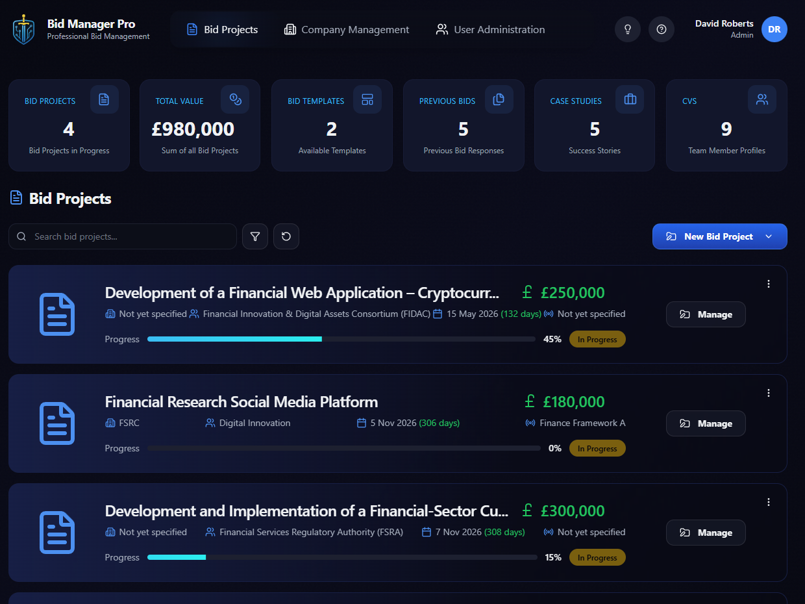The height and width of the screenshot is (604, 805).
Task: Click the refresh icon beside the filter
Action: tap(286, 236)
